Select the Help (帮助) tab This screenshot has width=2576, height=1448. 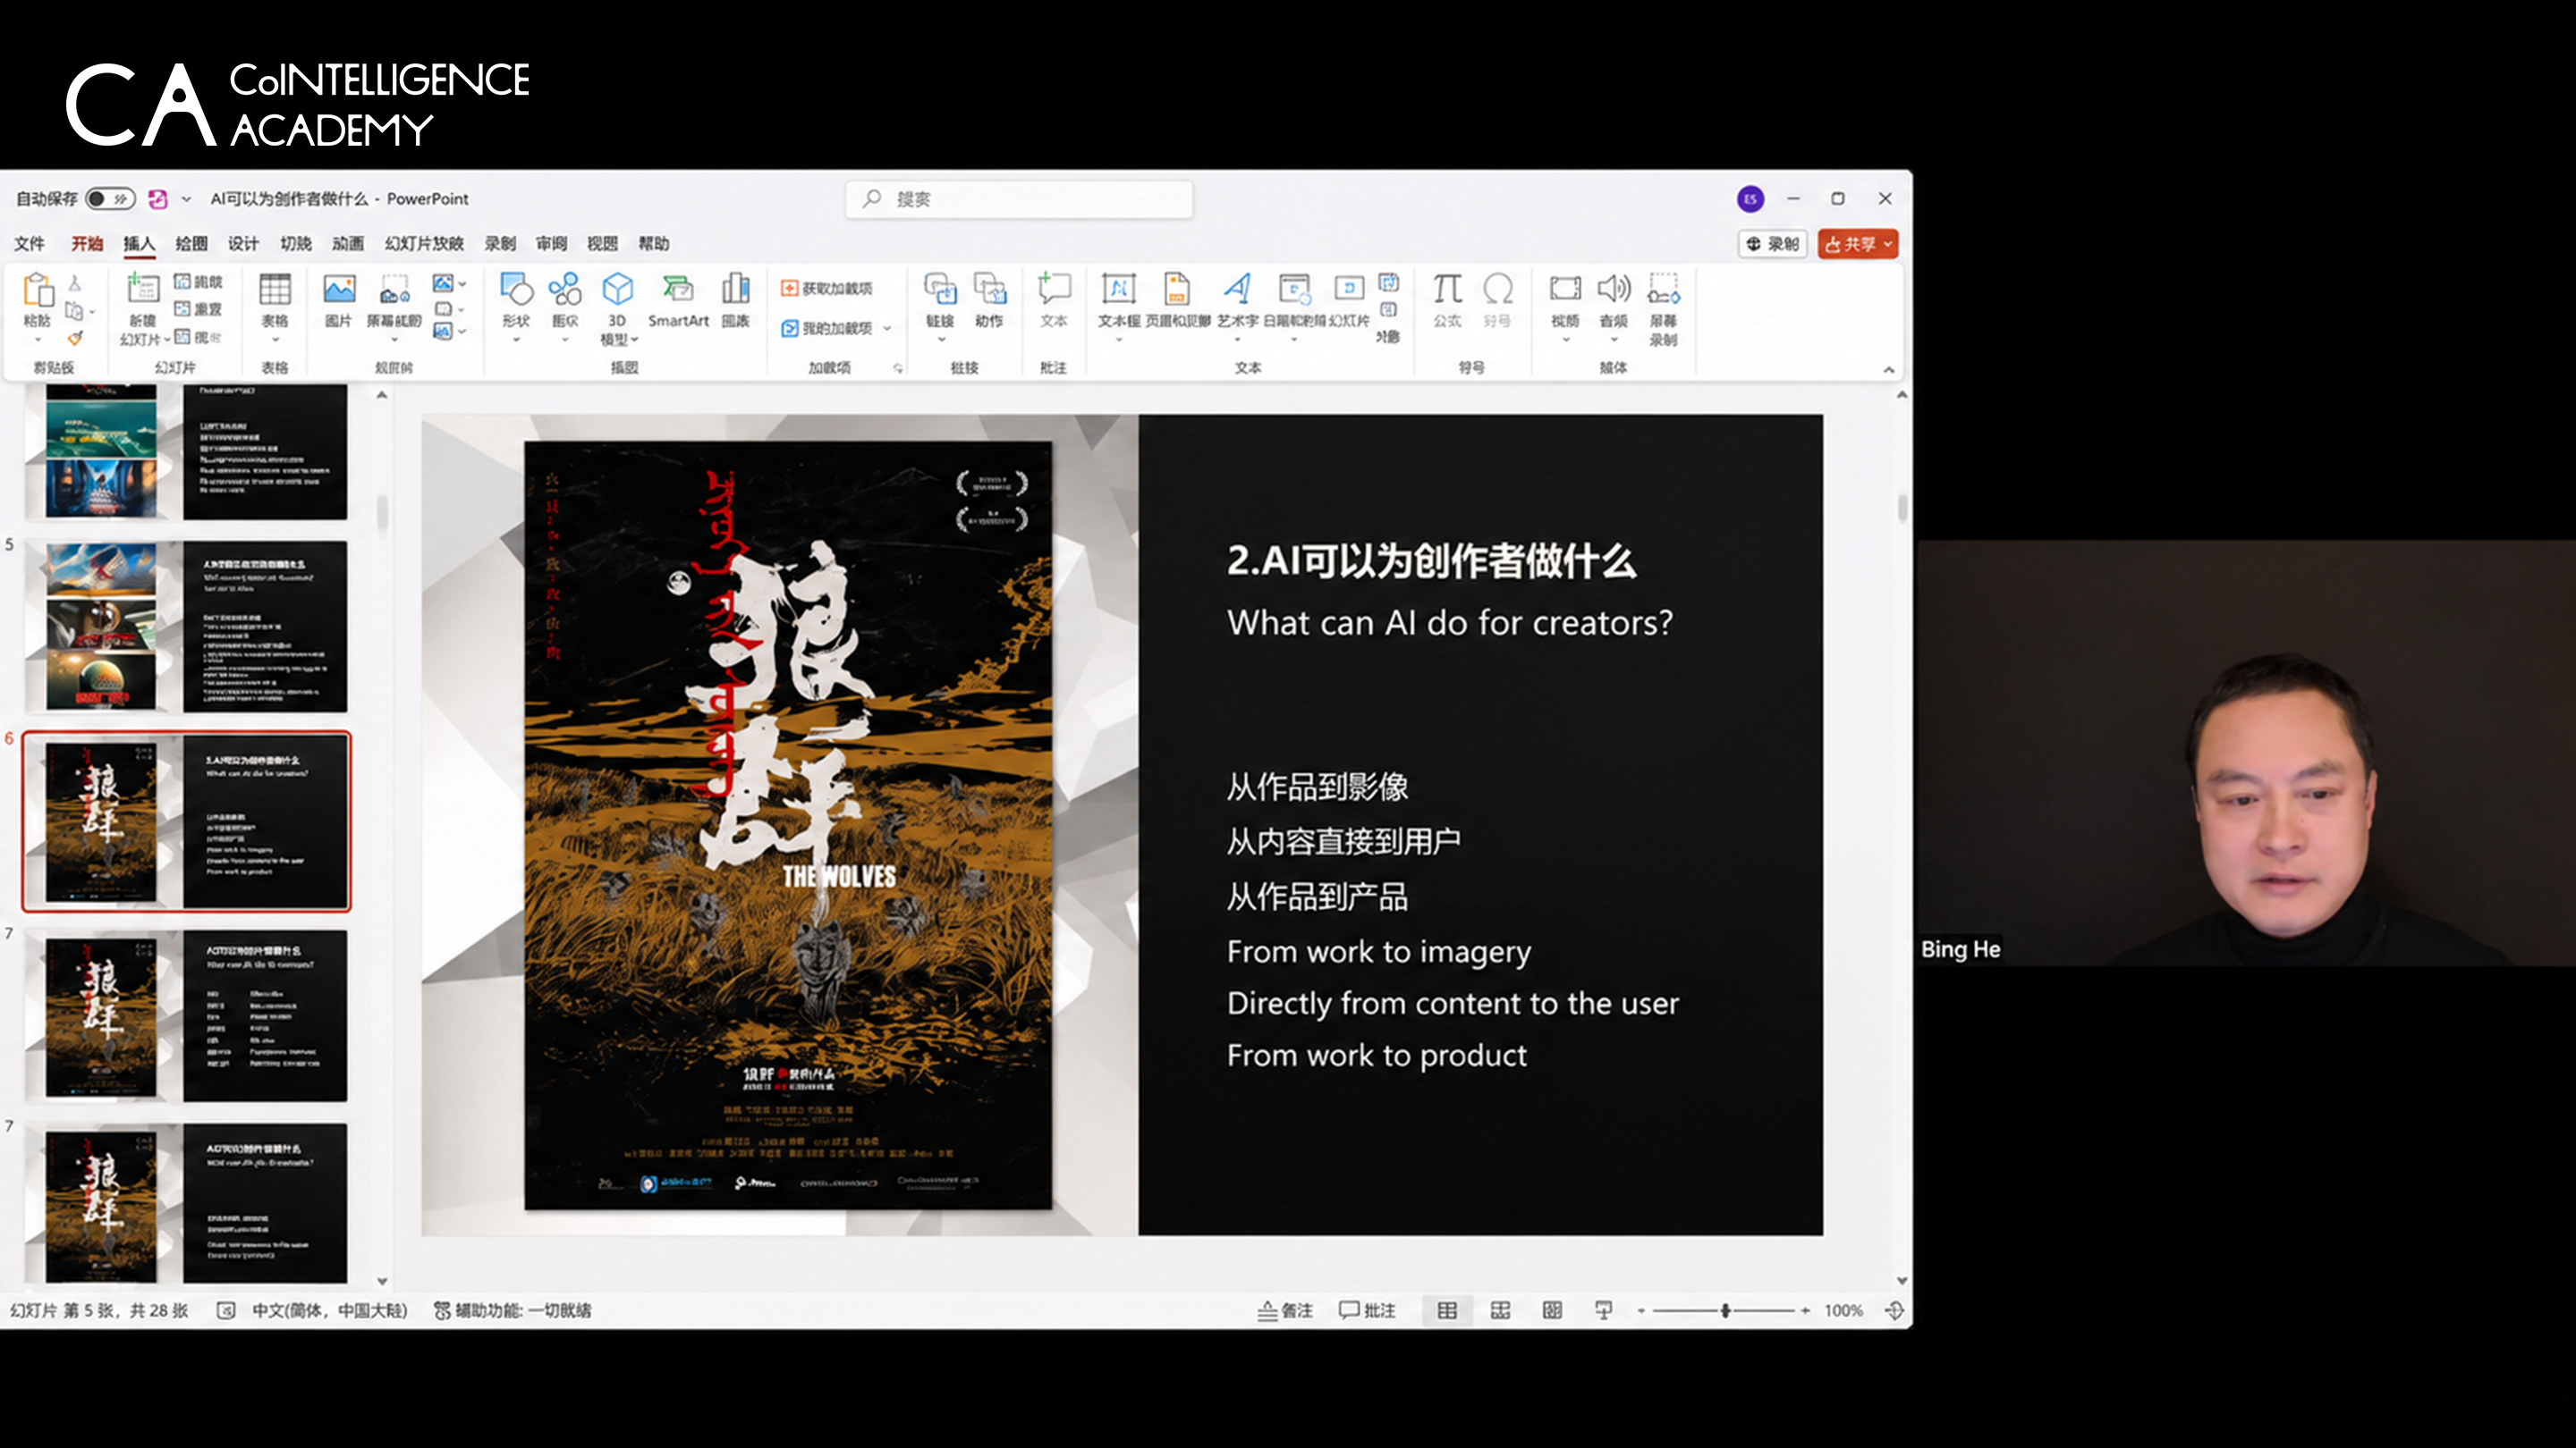pos(654,244)
